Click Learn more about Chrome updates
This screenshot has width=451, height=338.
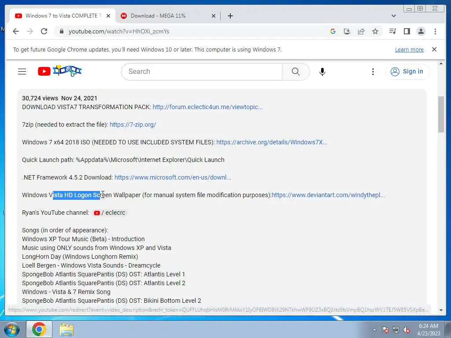(409, 49)
